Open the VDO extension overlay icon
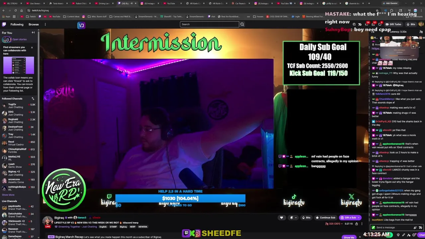Screen dimensions: 425x239 click(81, 25)
